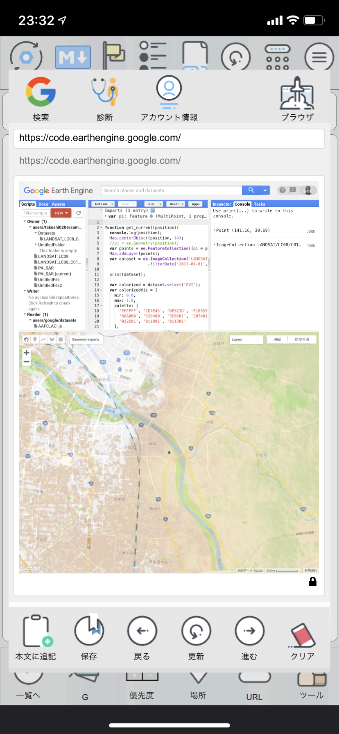This screenshot has height=734, width=339.
Task: Zoom out on the map with minus
Action: pyautogui.click(x=27, y=362)
